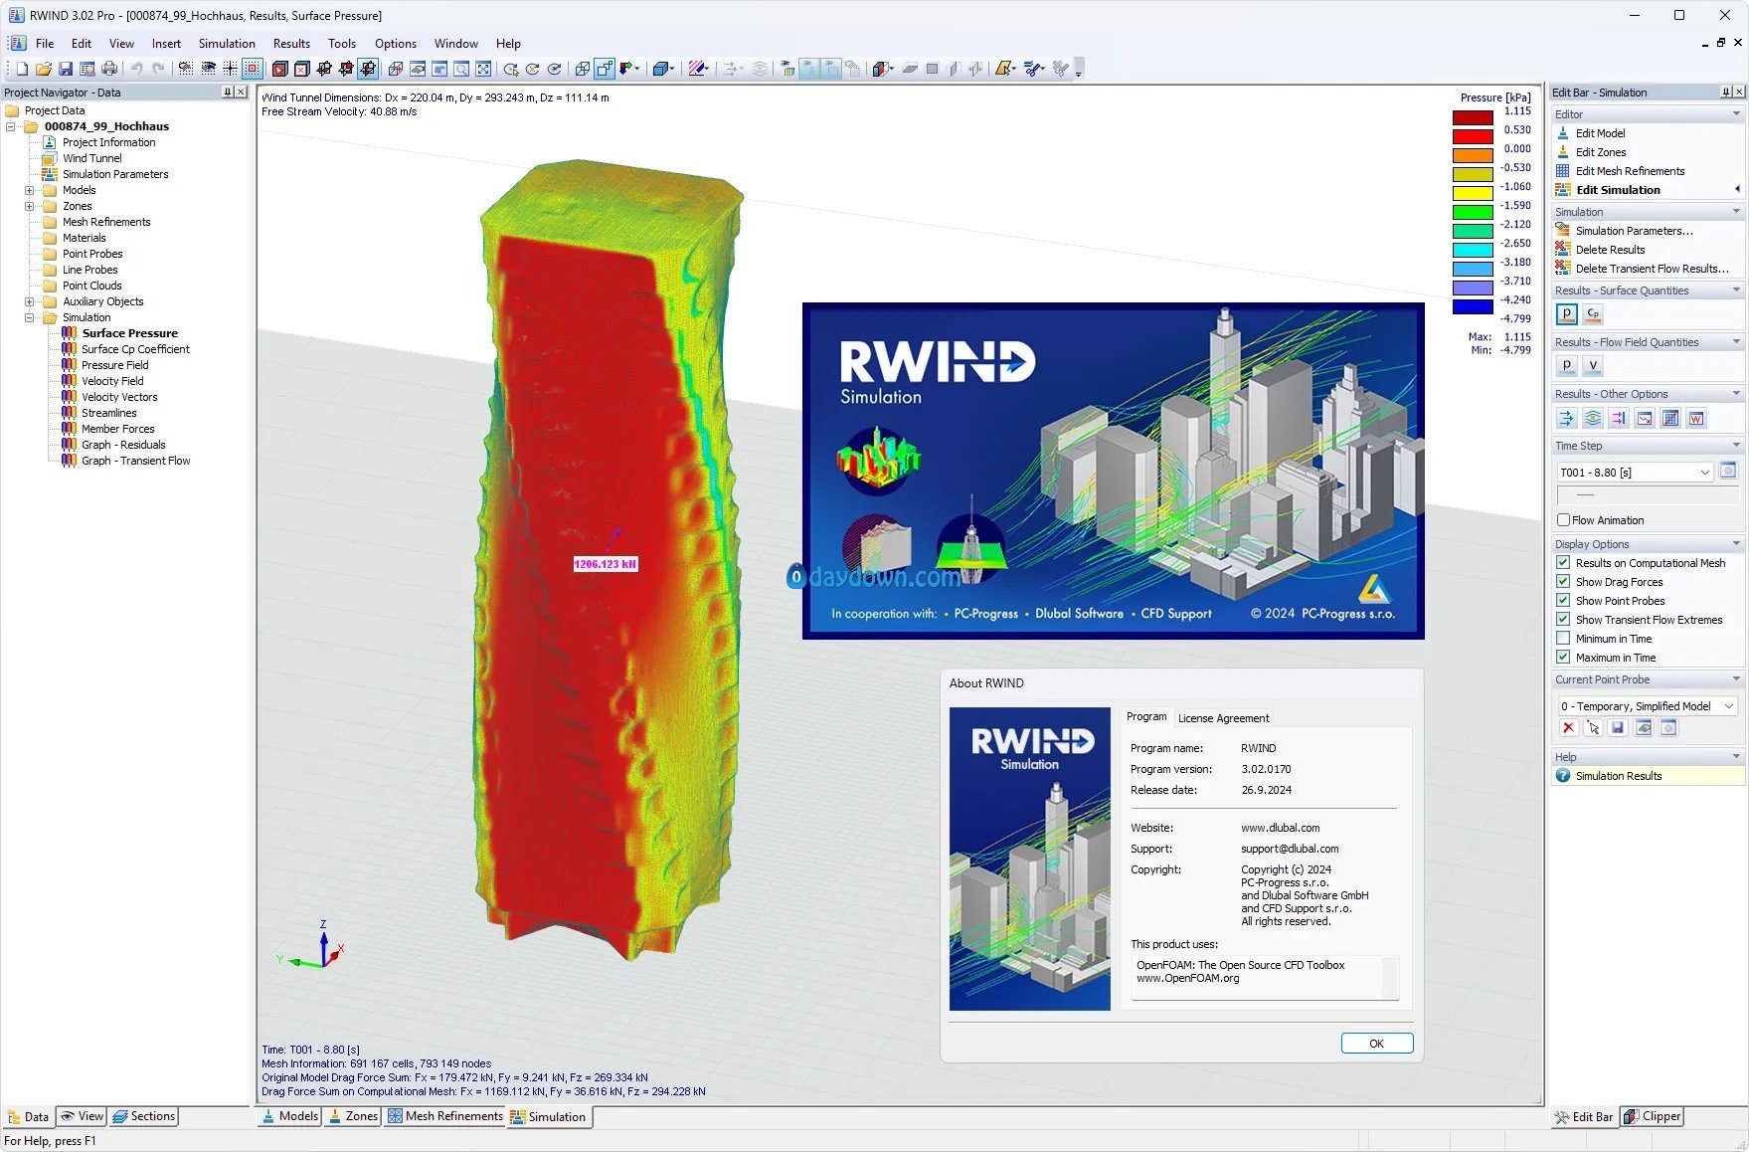
Task: Uncheck Show Point Probes
Action: click(1563, 601)
